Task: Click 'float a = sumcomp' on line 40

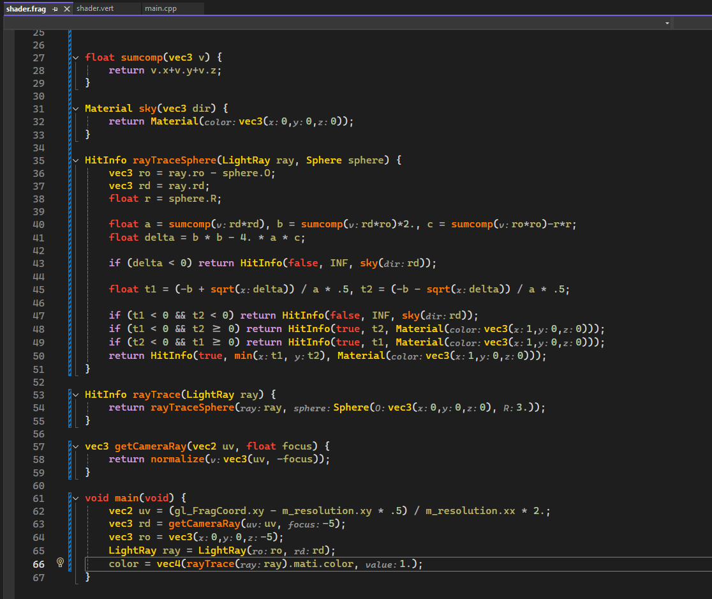Action: [159, 225]
